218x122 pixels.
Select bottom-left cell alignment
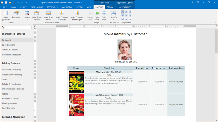(x=123, y=19)
